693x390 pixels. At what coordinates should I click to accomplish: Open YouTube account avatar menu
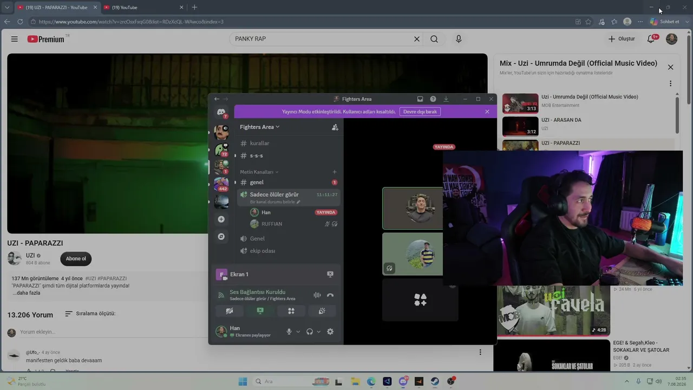click(x=671, y=39)
